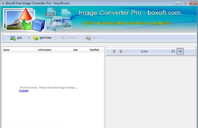Go to next image with right arrow
Viewport: 198px width, 128px height.
coord(121,51)
